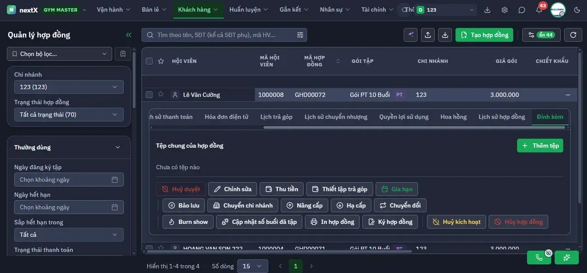Open notifications bell with 43 badge

click(539, 10)
